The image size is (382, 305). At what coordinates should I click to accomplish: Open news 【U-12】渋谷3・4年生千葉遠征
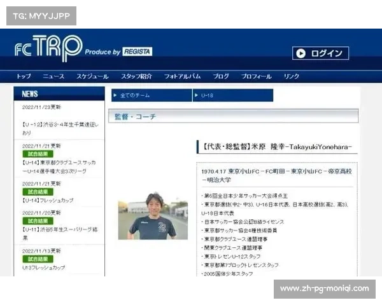tap(60, 128)
